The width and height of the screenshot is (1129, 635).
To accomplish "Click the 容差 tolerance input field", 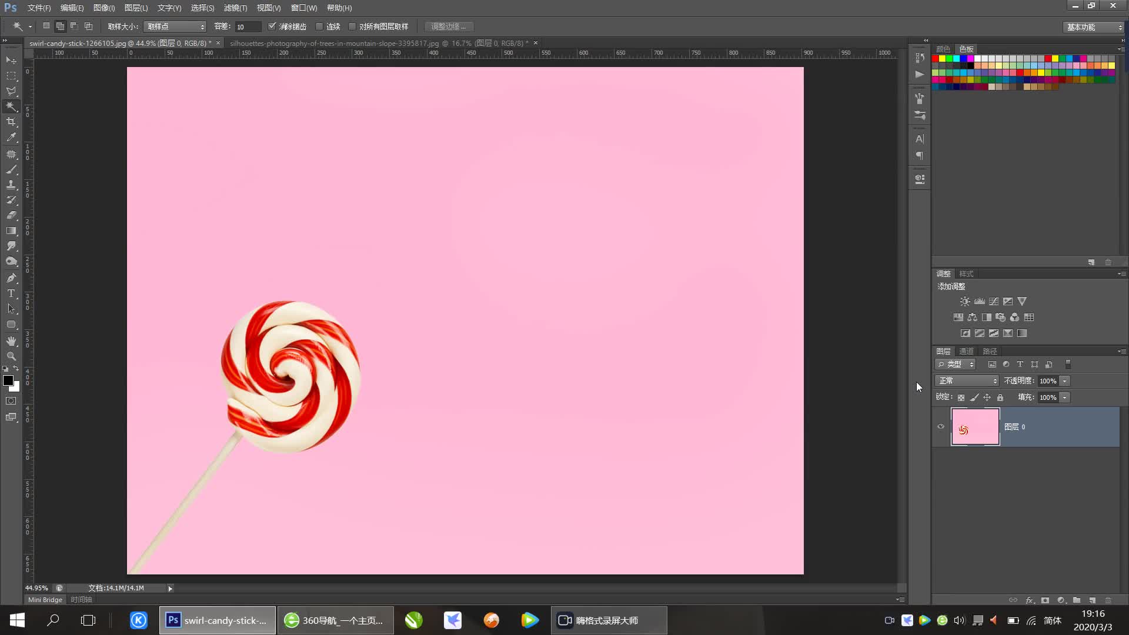I will tap(248, 26).
